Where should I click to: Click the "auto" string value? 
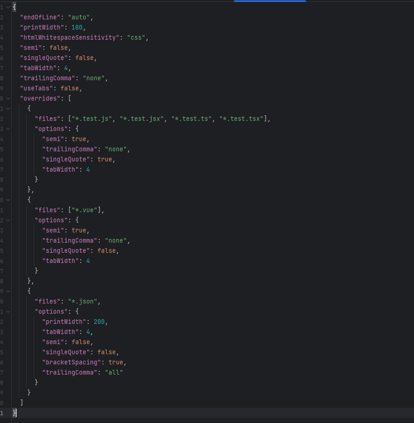(x=79, y=17)
